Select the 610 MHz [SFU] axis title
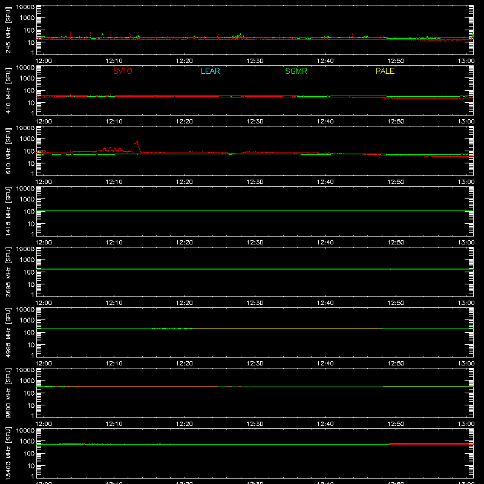484x484 pixels. pyautogui.click(x=8, y=151)
